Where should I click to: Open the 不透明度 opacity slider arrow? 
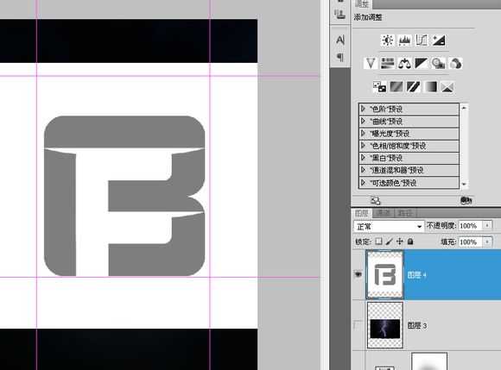[487, 225]
